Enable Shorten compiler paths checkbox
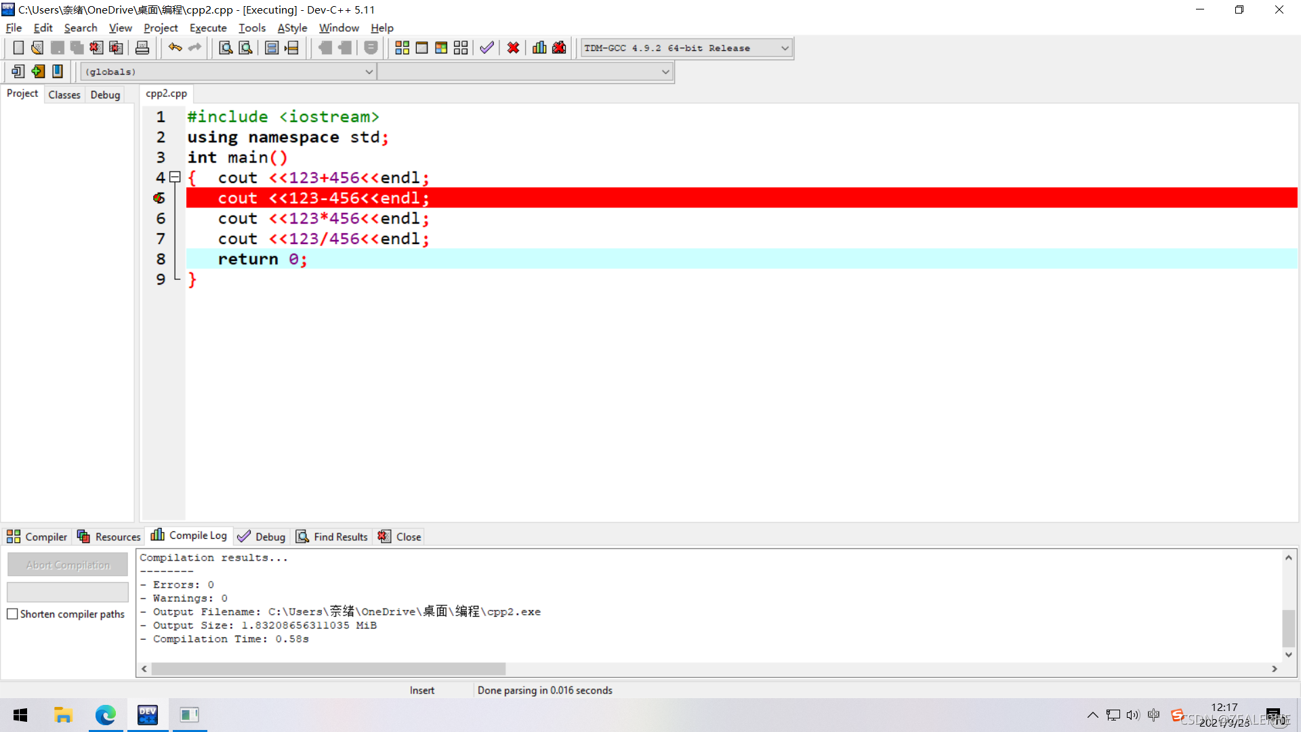This screenshot has height=732, width=1301. click(12, 614)
